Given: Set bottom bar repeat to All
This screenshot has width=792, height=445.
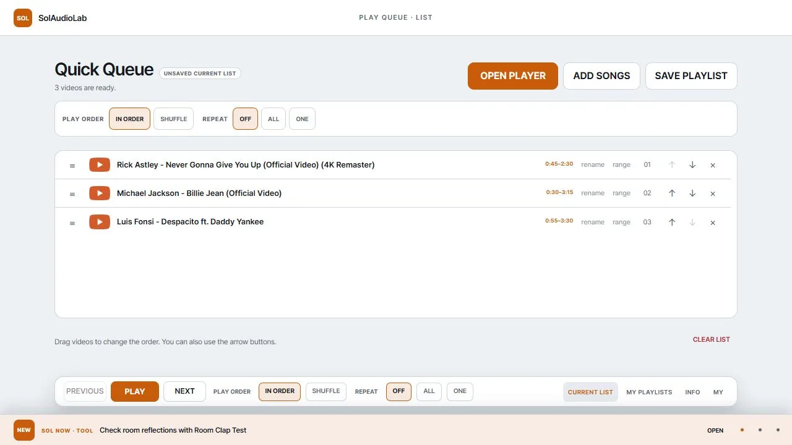Looking at the screenshot, I should pyautogui.click(x=429, y=391).
